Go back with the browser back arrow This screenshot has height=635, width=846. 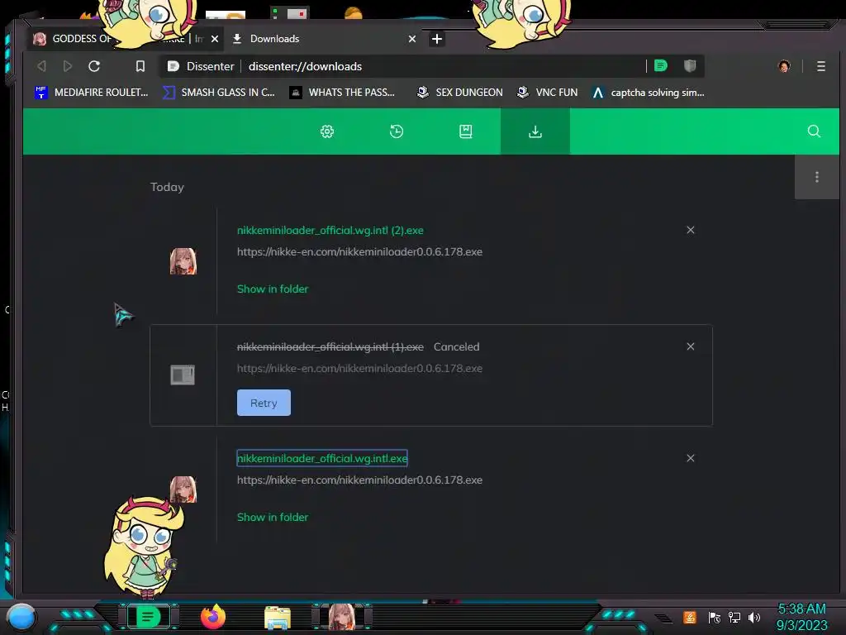[x=41, y=66]
